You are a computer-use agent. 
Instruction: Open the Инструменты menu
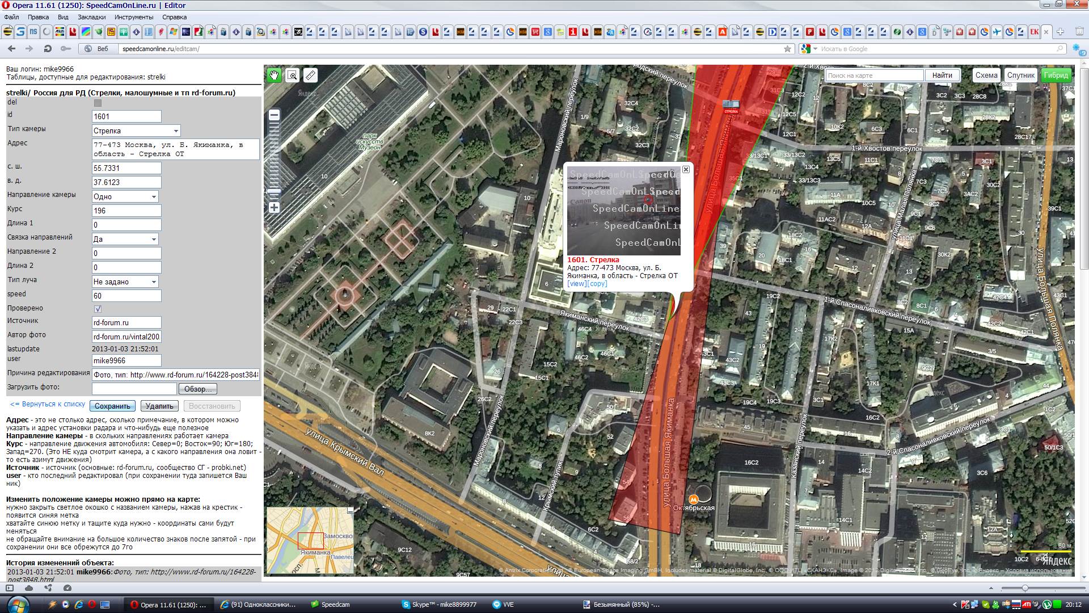click(x=134, y=17)
